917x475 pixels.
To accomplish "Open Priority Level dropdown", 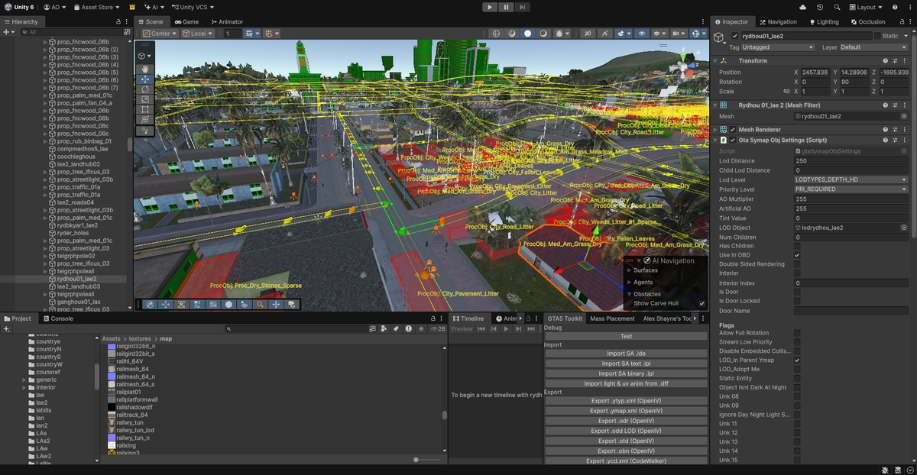I will click(851, 189).
